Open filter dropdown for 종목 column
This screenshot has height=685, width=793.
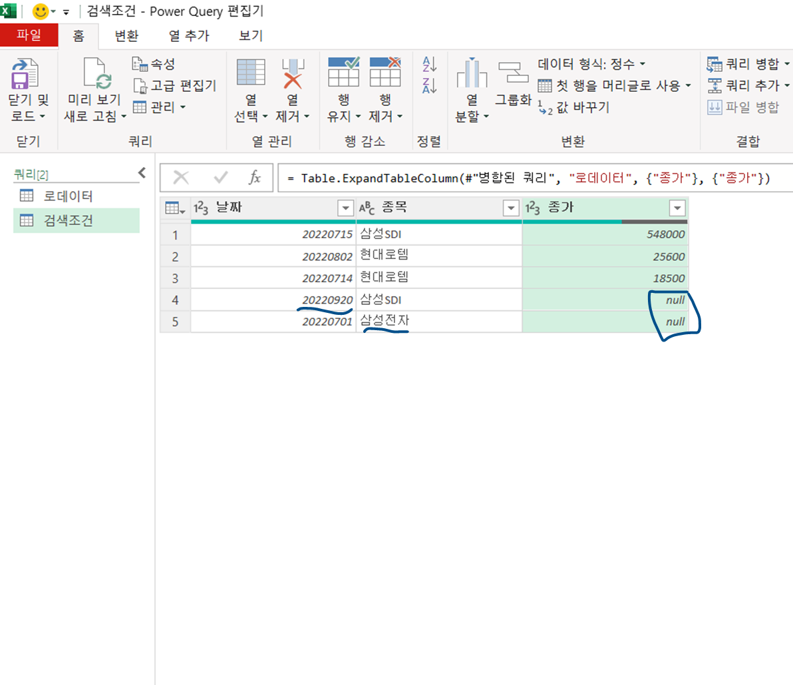click(x=512, y=208)
